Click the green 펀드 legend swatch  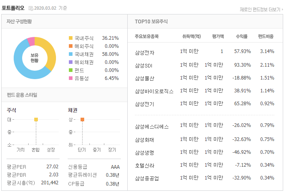70,70
